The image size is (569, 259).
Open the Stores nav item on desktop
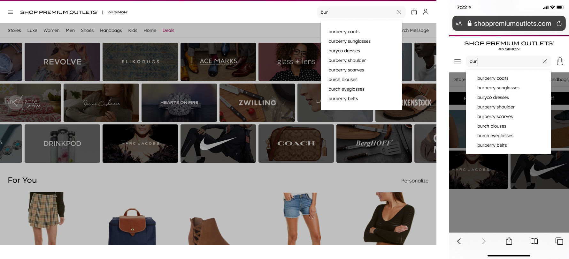coord(14,30)
